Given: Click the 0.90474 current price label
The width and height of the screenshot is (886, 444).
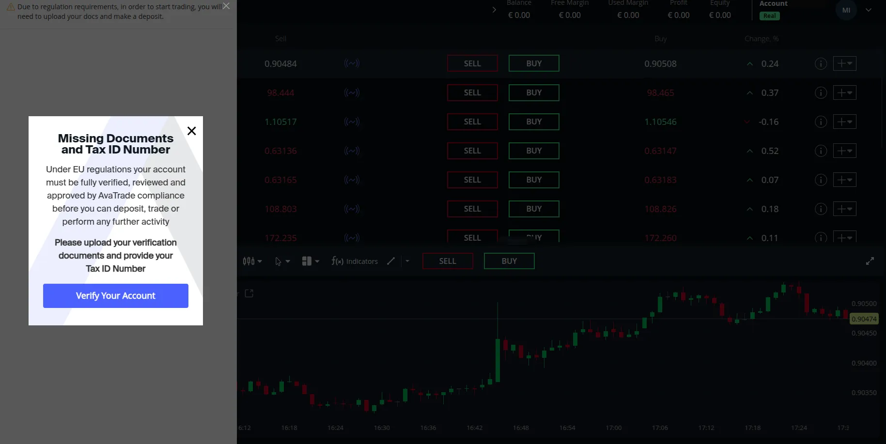Looking at the screenshot, I should pyautogui.click(x=864, y=319).
